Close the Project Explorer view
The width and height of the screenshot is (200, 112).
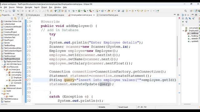pyautogui.click(x=13, y=15)
